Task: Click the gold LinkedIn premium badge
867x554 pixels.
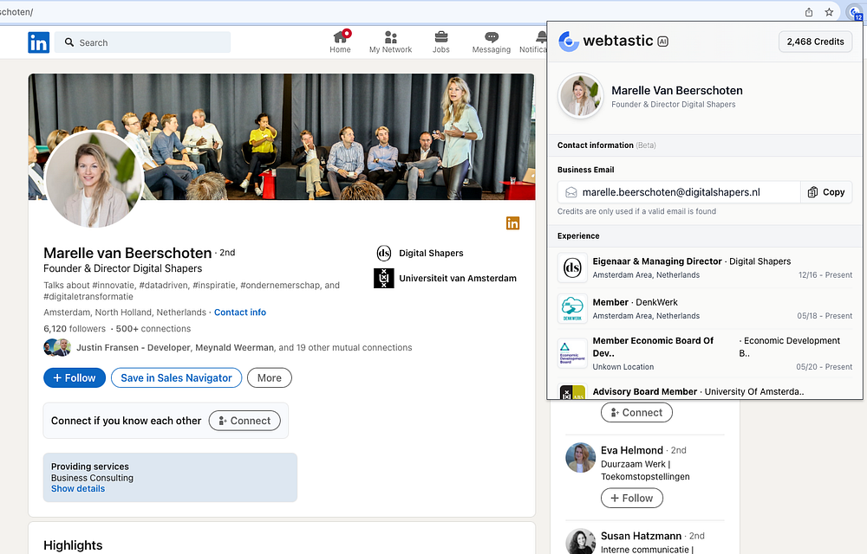Action: tap(512, 223)
